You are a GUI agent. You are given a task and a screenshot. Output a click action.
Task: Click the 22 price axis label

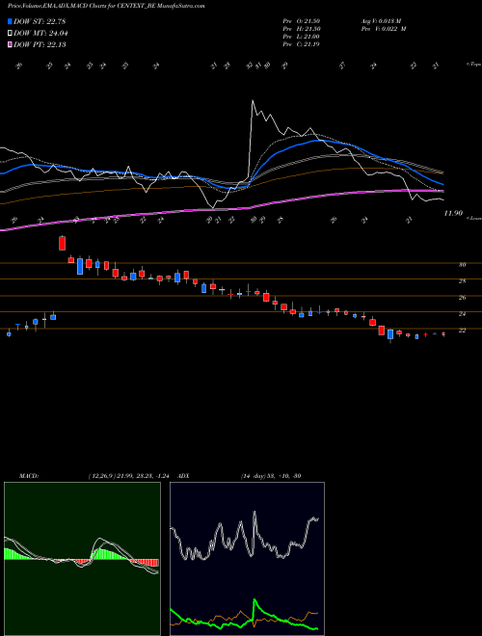[462, 331]
